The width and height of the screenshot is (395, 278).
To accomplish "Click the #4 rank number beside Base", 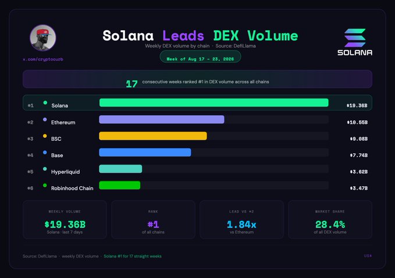I will 30,155.
